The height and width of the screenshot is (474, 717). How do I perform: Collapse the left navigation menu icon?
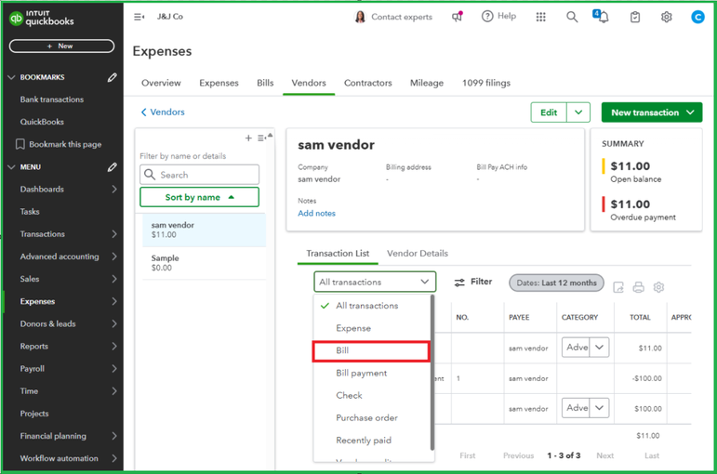pos(139,17)
